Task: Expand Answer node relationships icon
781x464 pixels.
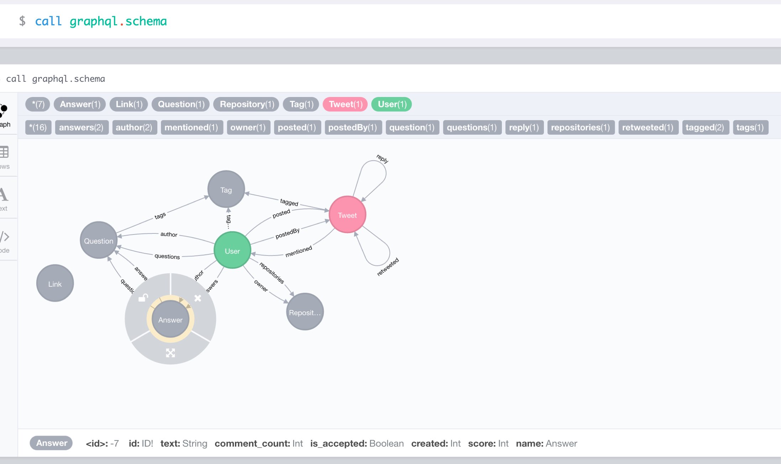Action: pyautogui.click(x=170, y=352)
